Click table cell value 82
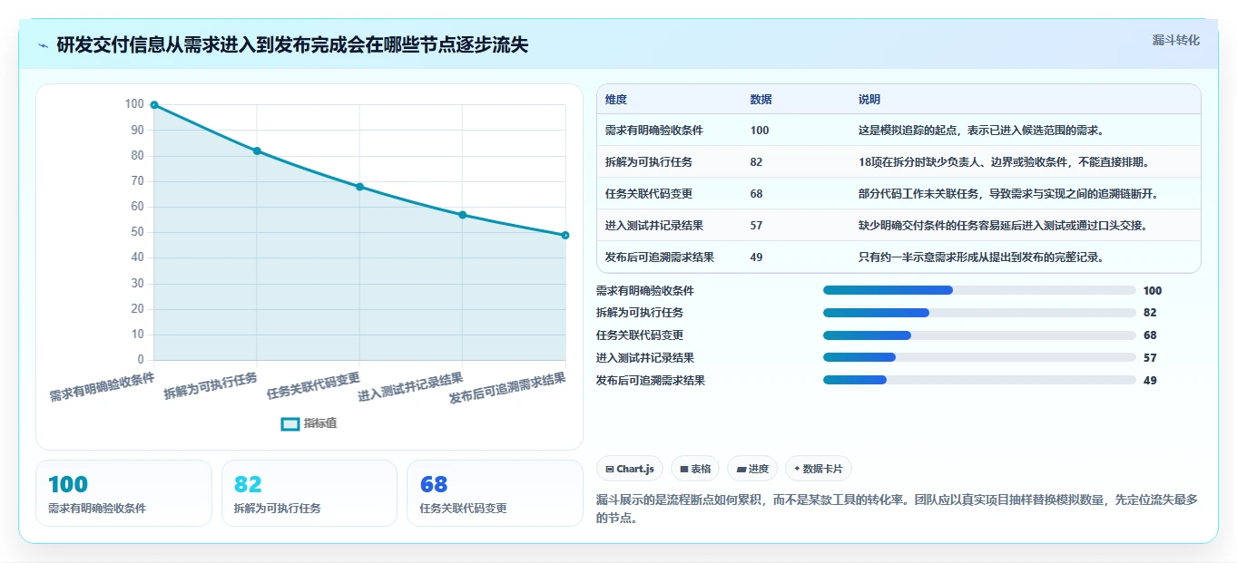This screenshot has width=1237, height=563. pos(757,162)
